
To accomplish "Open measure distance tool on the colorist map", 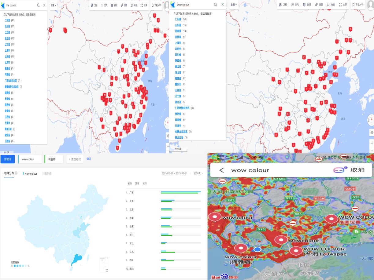I will [x=124, y=5].
